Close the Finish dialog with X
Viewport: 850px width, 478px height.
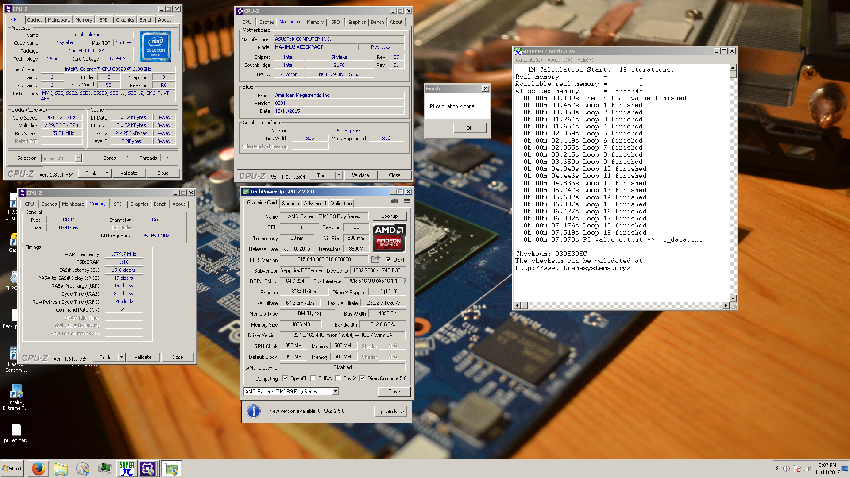tap(486, 89)
